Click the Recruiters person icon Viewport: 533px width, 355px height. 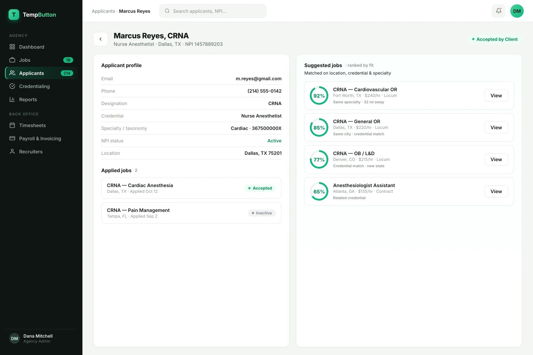coord(12,152)
